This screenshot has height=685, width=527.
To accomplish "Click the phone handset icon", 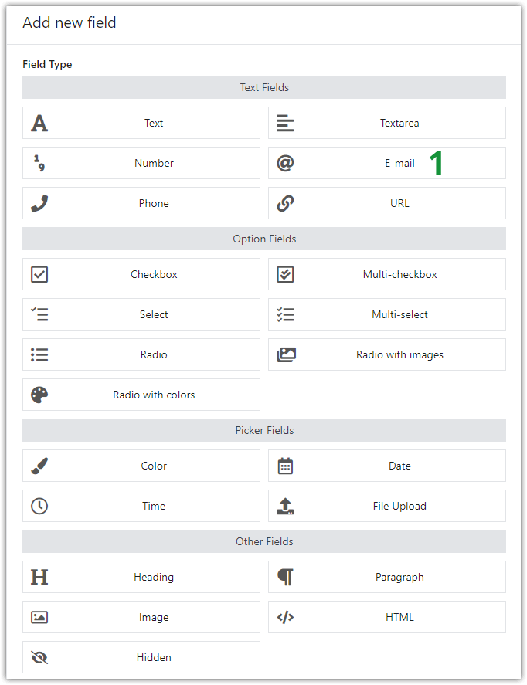I will click(x=39, y=203).
